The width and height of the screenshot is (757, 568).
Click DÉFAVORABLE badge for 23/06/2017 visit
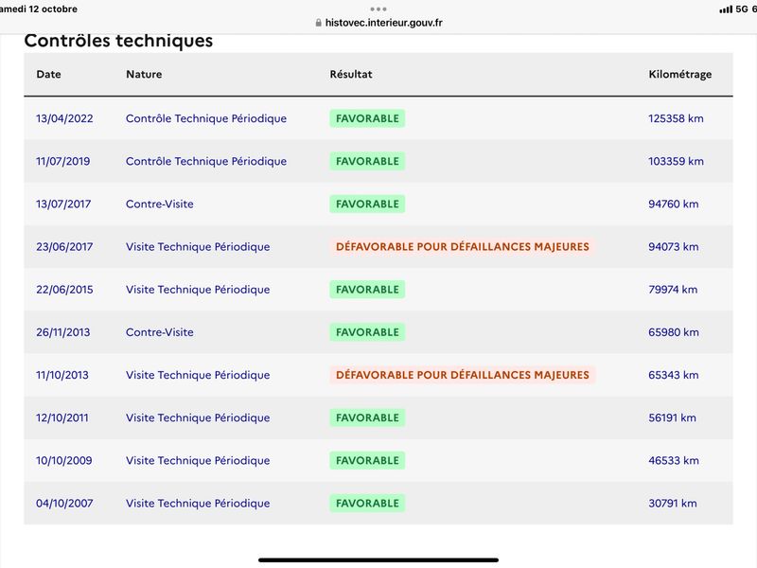tap(463, 247)
